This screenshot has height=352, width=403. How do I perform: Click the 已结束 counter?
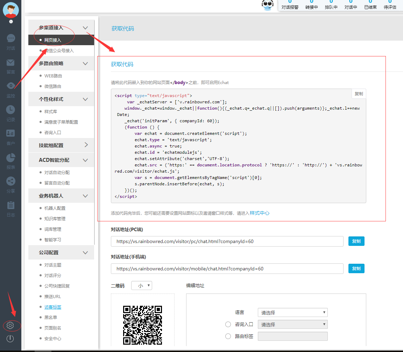370,5
